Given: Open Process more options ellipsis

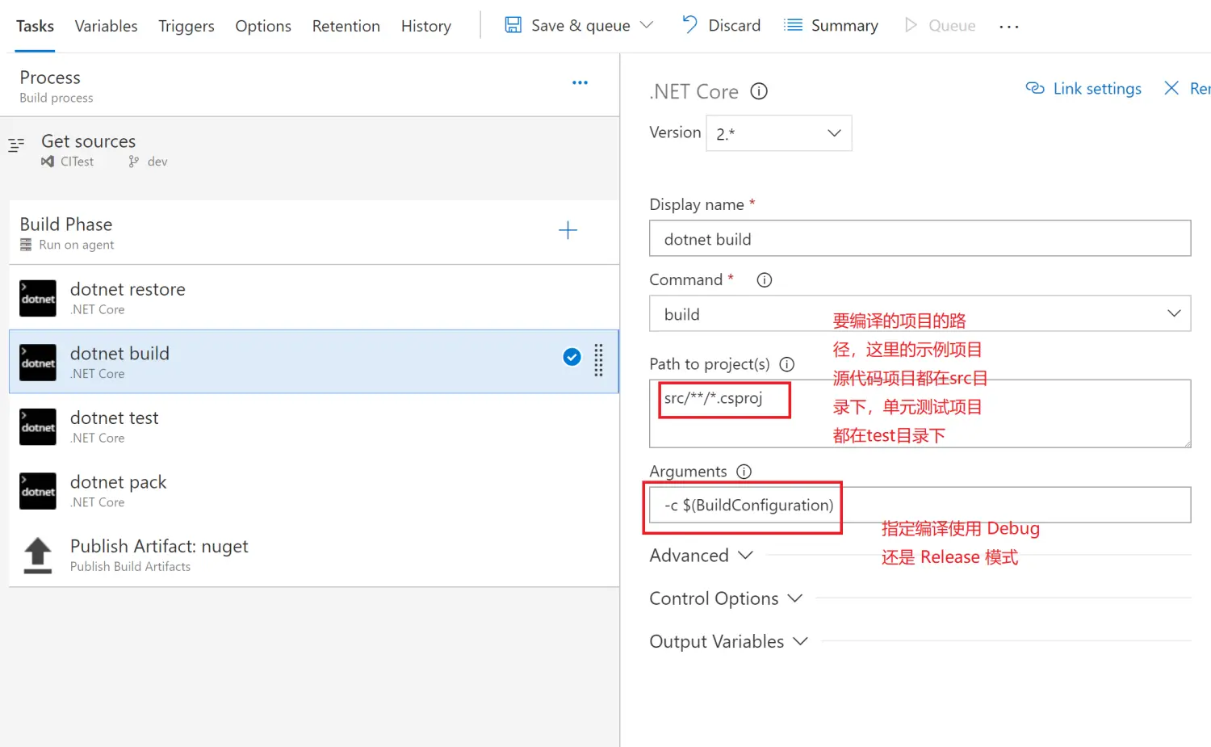Looking at the screenshot, I should point(580,82).
